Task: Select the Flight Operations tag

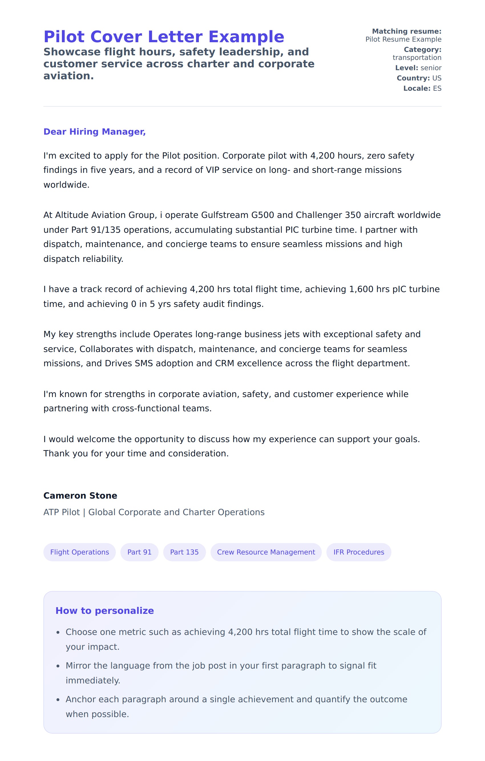Action: pyautogui.click(x=79, y=552)
